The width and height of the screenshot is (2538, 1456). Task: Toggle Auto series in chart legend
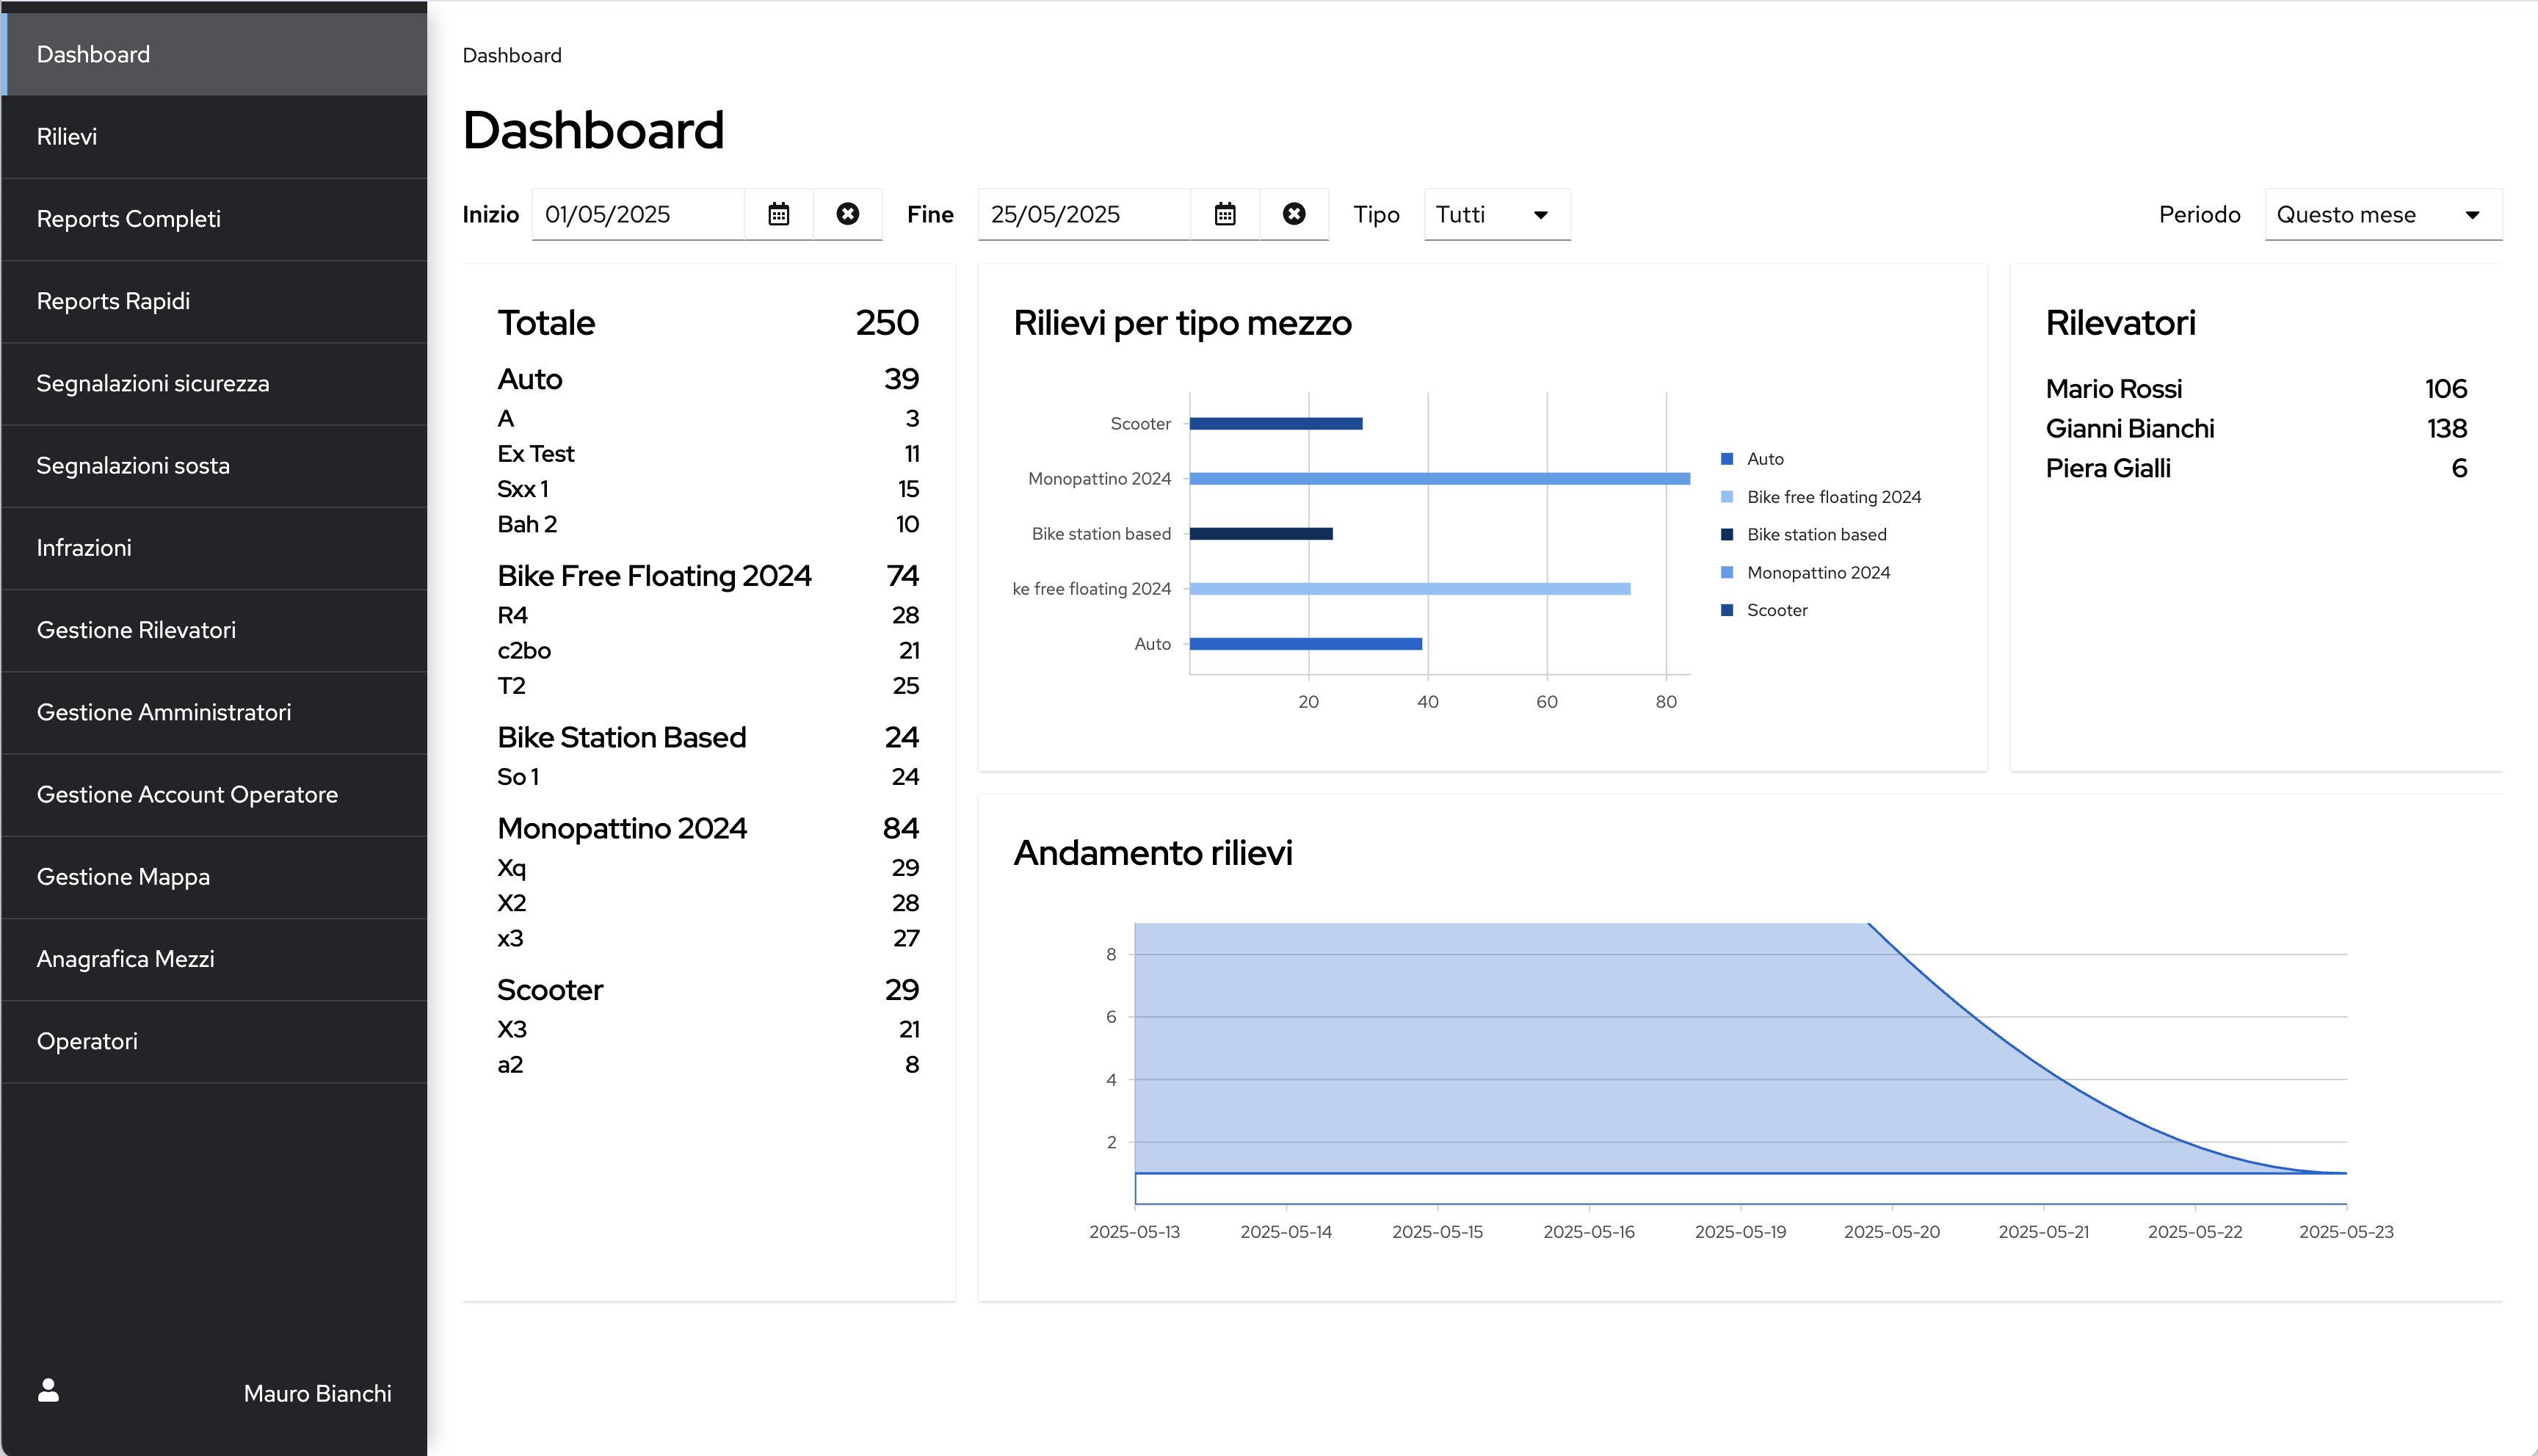(1764, 459)
